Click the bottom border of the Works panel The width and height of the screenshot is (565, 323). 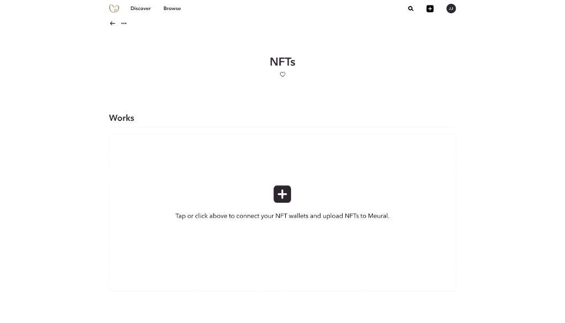[x=282, y=290]
